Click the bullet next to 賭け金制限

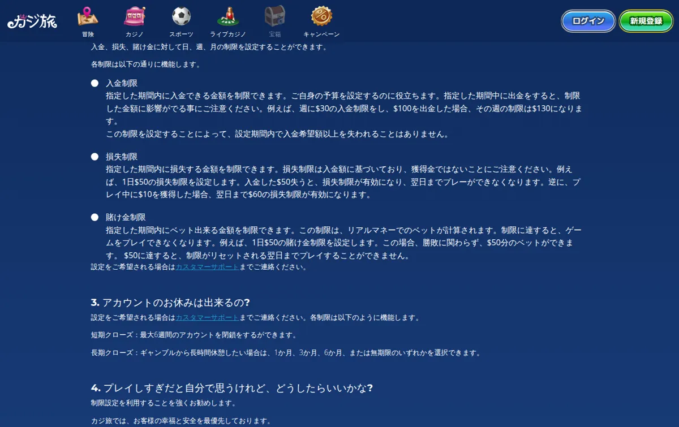pyautogui.click(x=95, y=217)
